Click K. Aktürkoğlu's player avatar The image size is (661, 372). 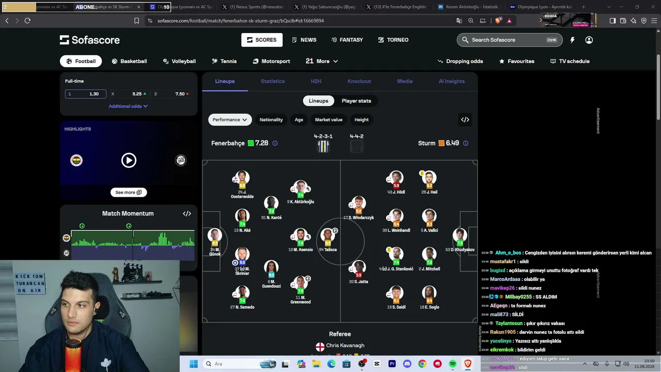coord(301,187)
